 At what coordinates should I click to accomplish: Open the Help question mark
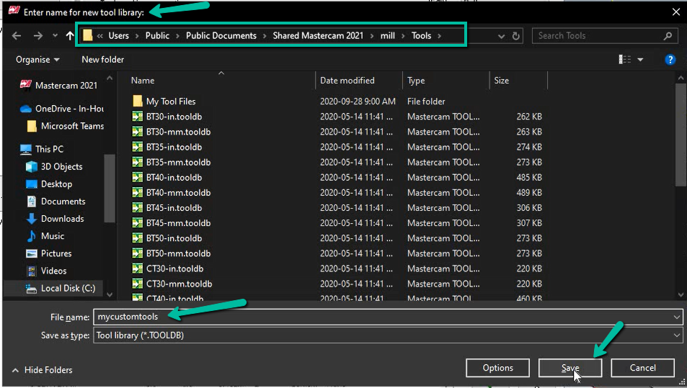(670, 60)
